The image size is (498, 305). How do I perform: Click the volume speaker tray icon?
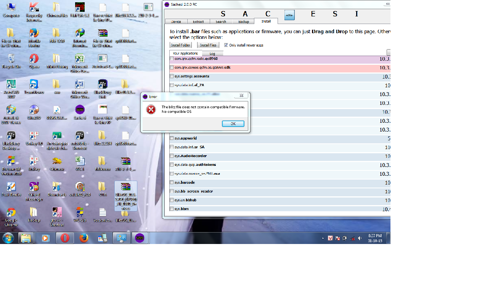(x=359, y=238)
